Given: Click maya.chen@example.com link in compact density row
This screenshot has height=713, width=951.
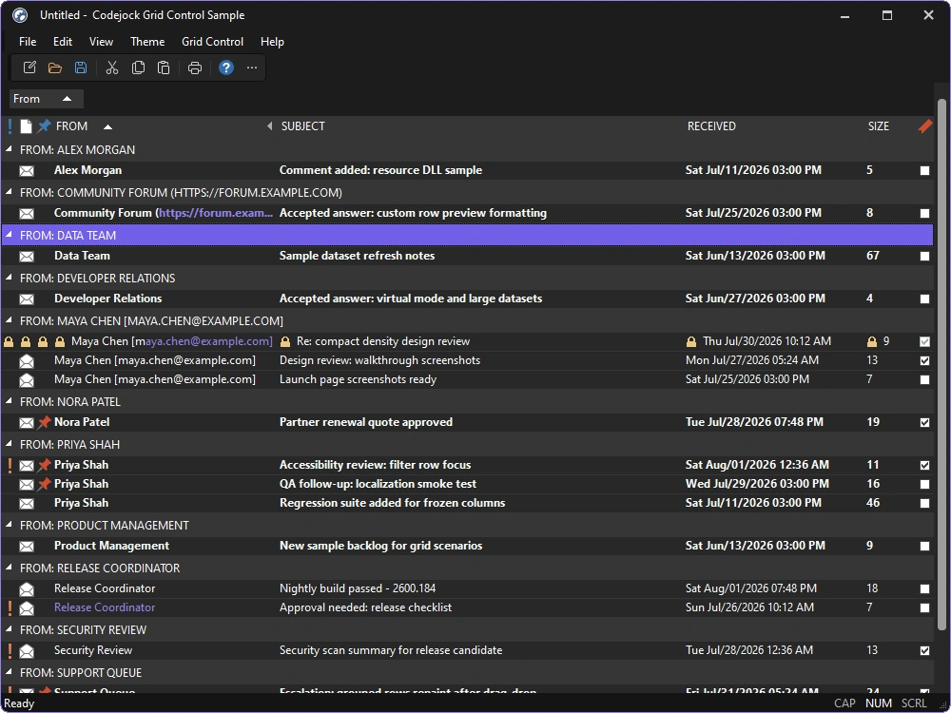Looking at the screenshot, I should click(x=208, y=342).
